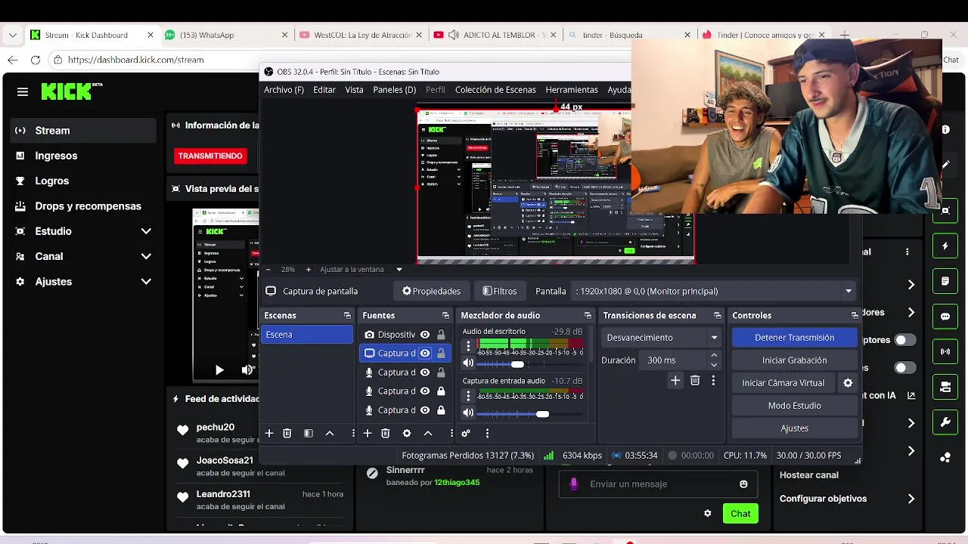
Task: Click the green Chat button
Action: [x=740, y=513]
